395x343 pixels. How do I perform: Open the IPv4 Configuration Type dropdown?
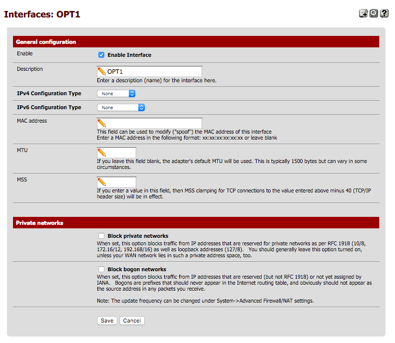[x=116, y=94]
